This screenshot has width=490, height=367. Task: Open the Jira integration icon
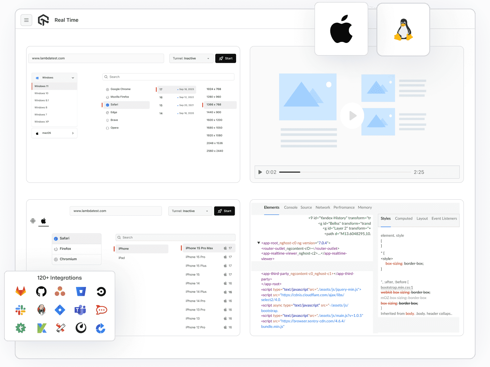point(60,310)
